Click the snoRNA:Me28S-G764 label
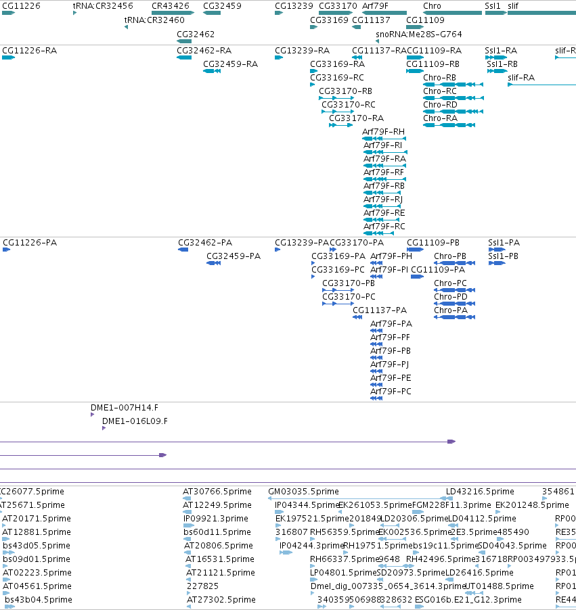The width and height of the screenshot is (576, 610). tap(419, 34)
